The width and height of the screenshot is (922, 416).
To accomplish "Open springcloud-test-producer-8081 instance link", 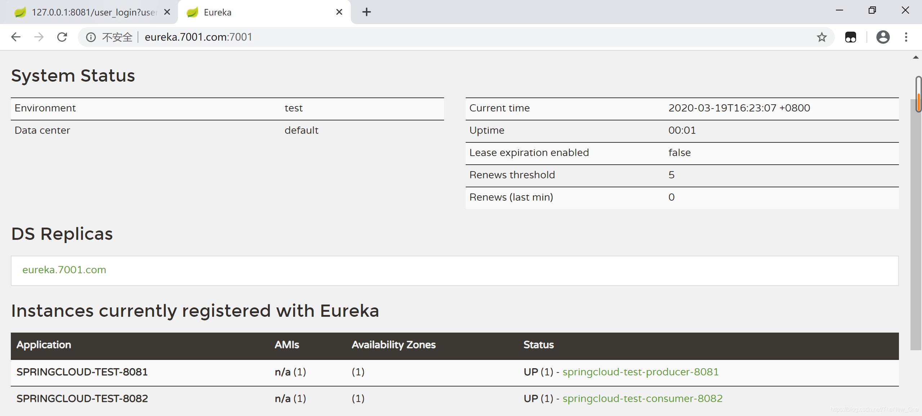I will tap(640, 372).
